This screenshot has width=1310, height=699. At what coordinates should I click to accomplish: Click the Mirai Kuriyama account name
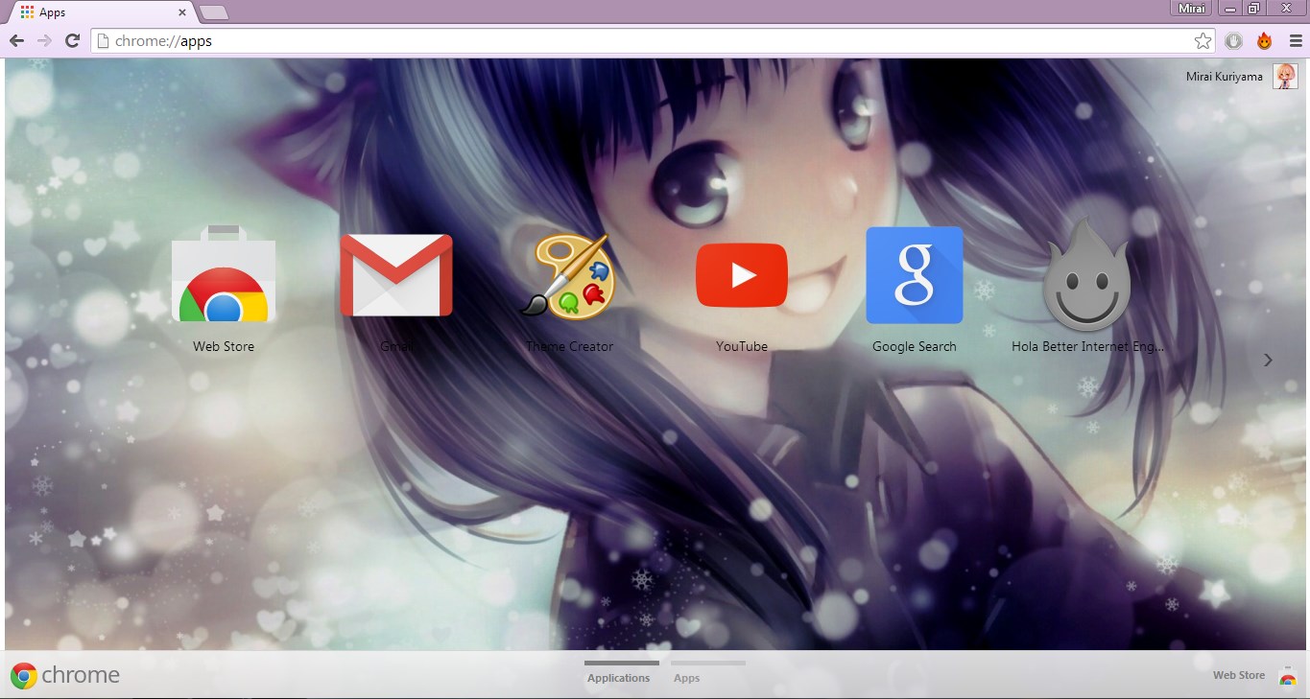(1225, 77)
